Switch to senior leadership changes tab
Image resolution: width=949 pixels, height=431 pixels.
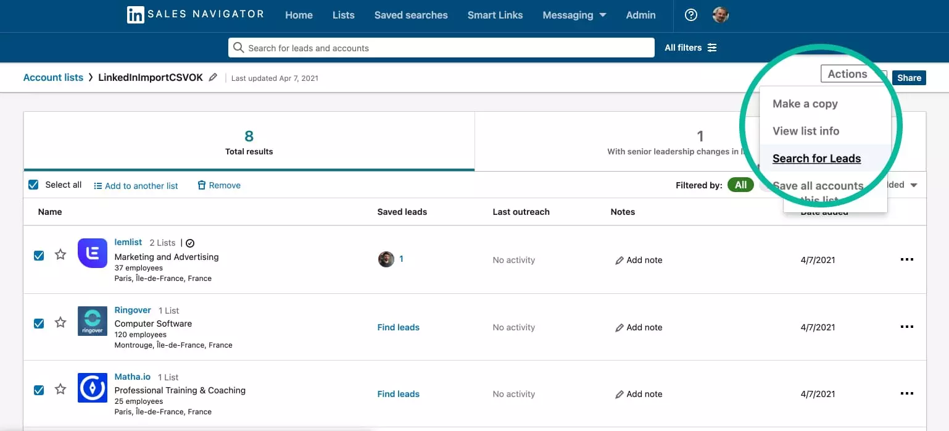[700, 141]
